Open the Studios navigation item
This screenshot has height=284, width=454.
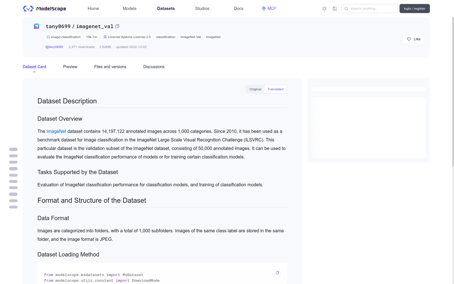tap(202, 9)
